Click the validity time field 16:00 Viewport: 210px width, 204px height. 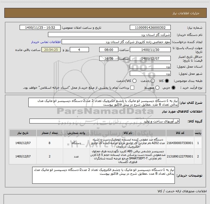[109, 58]
